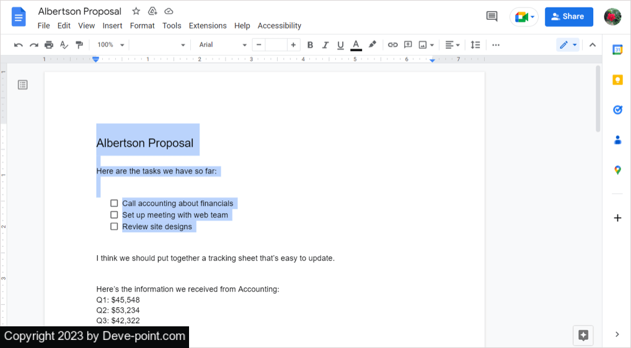Screen dimensions: 631x348
Task: Check the 'Set up meeting with web team' box
Action: 114,215
